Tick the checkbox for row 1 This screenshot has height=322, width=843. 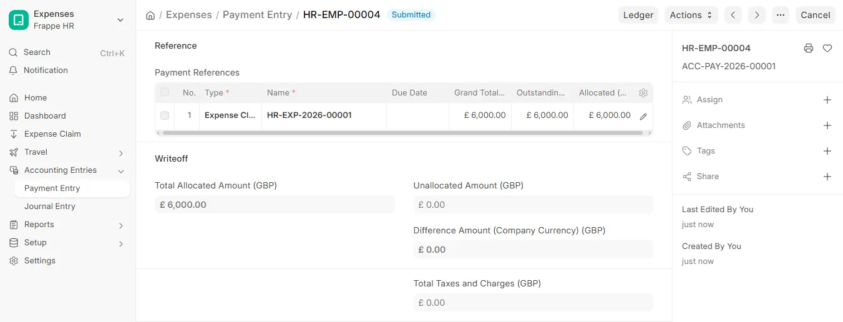(165, 115)
